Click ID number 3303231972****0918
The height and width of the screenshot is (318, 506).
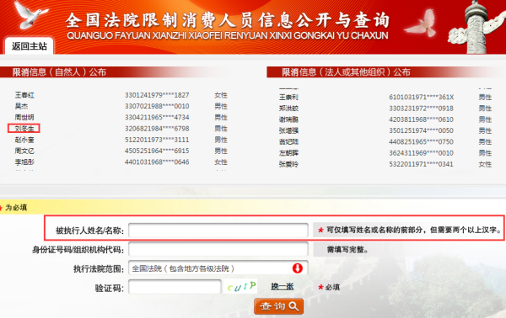tap(421, 109)
